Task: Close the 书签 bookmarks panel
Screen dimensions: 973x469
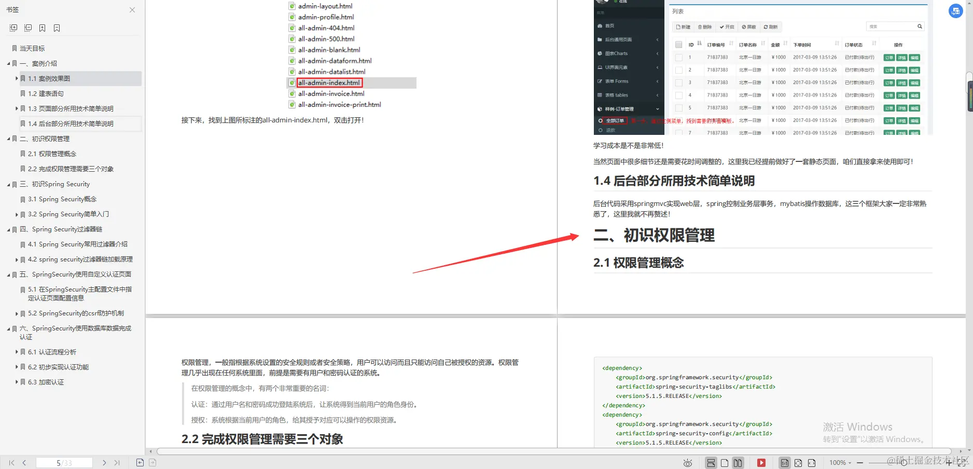Action: (132, 10)
